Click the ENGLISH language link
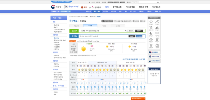Image resolution: width=210 pixels, height=100 pixels. click(x=110, y=2)
